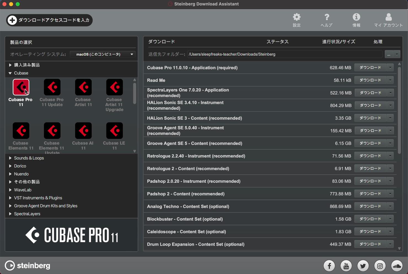Click the destination folder path field
The height and width of the screenshot is (274, 408).
[x=284, y=54]
